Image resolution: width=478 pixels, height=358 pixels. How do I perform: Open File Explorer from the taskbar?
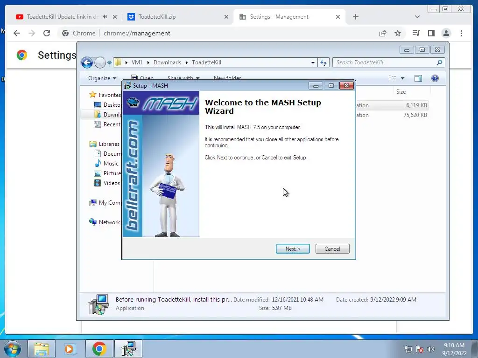(x=42, y=349)
